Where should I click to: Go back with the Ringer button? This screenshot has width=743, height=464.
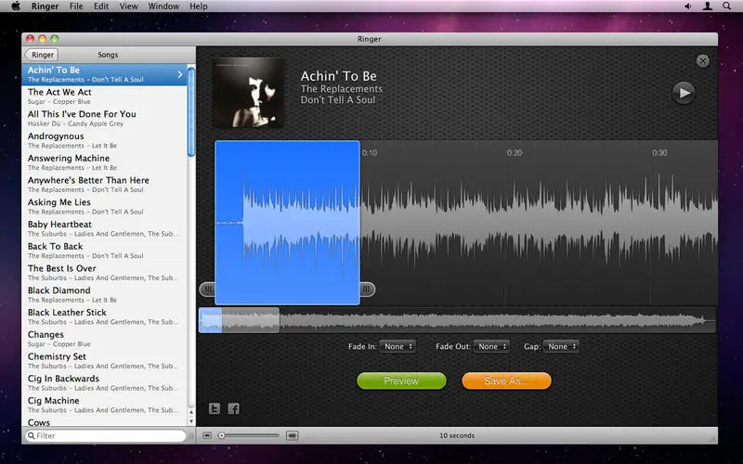pyautogui.click(x=42, y=55)
